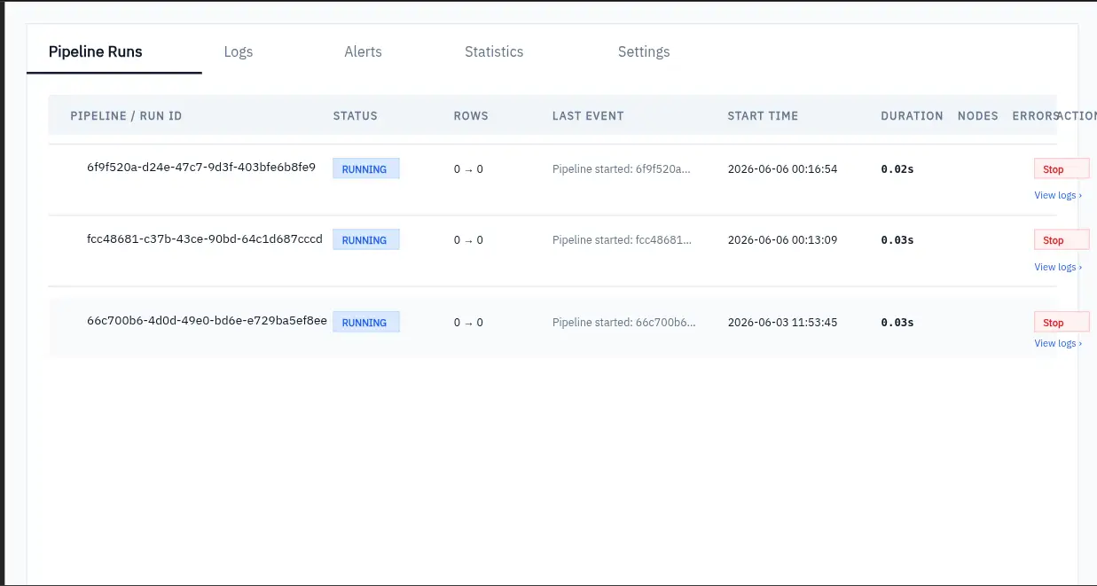1097x586 pixels.
Task: Click start time 2026-06-03 11:53:45
Action: (x=782, y=322)
